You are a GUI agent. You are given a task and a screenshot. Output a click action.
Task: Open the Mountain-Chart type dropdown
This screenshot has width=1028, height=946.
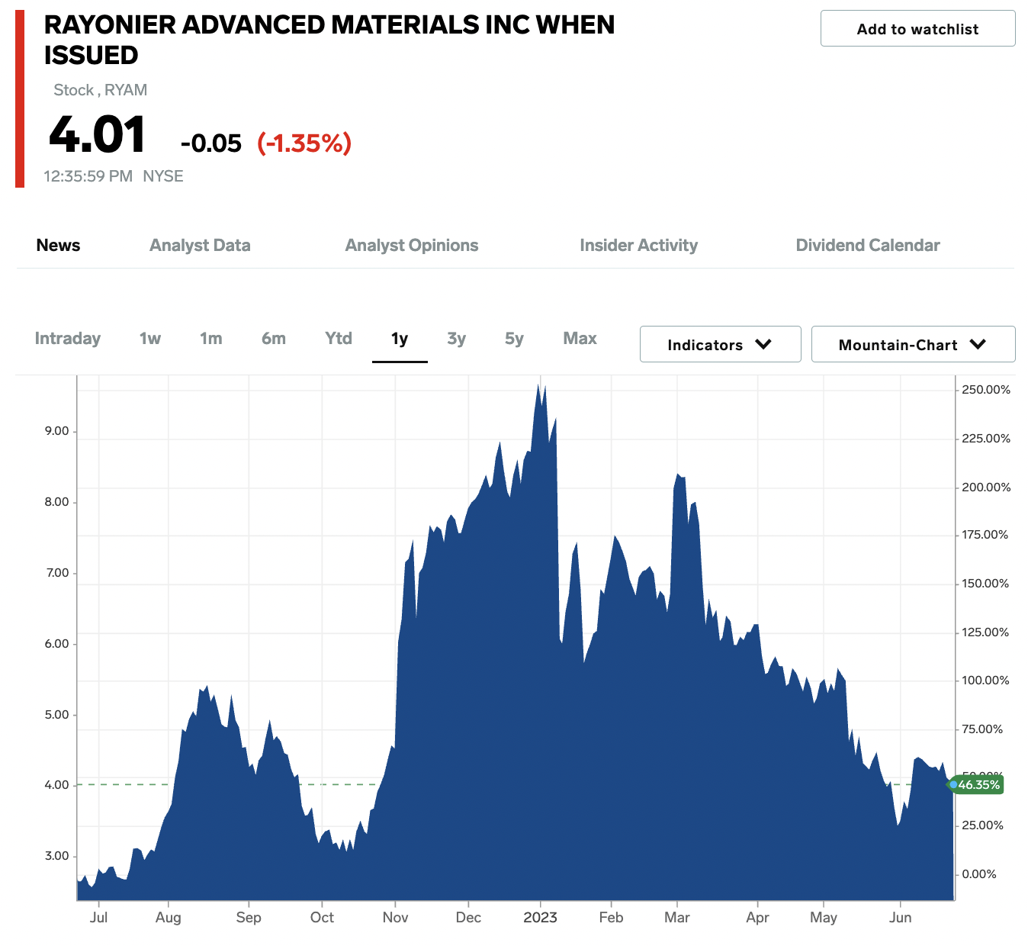tap(914, 344)
